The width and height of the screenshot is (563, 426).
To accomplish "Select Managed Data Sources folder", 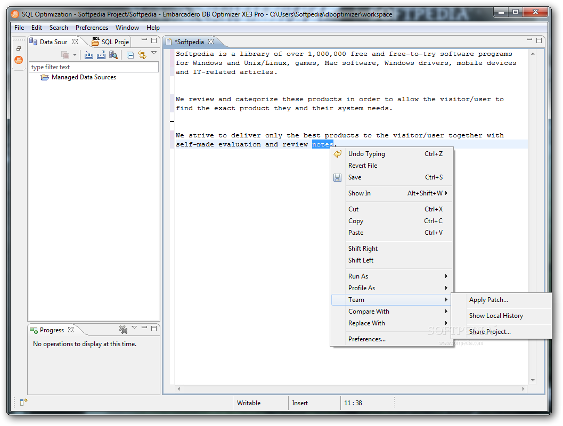I will tap(79, 77).
